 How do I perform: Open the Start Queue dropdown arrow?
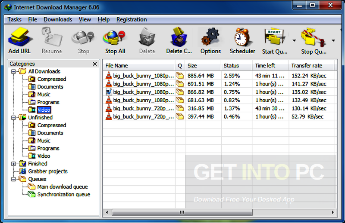294,40
